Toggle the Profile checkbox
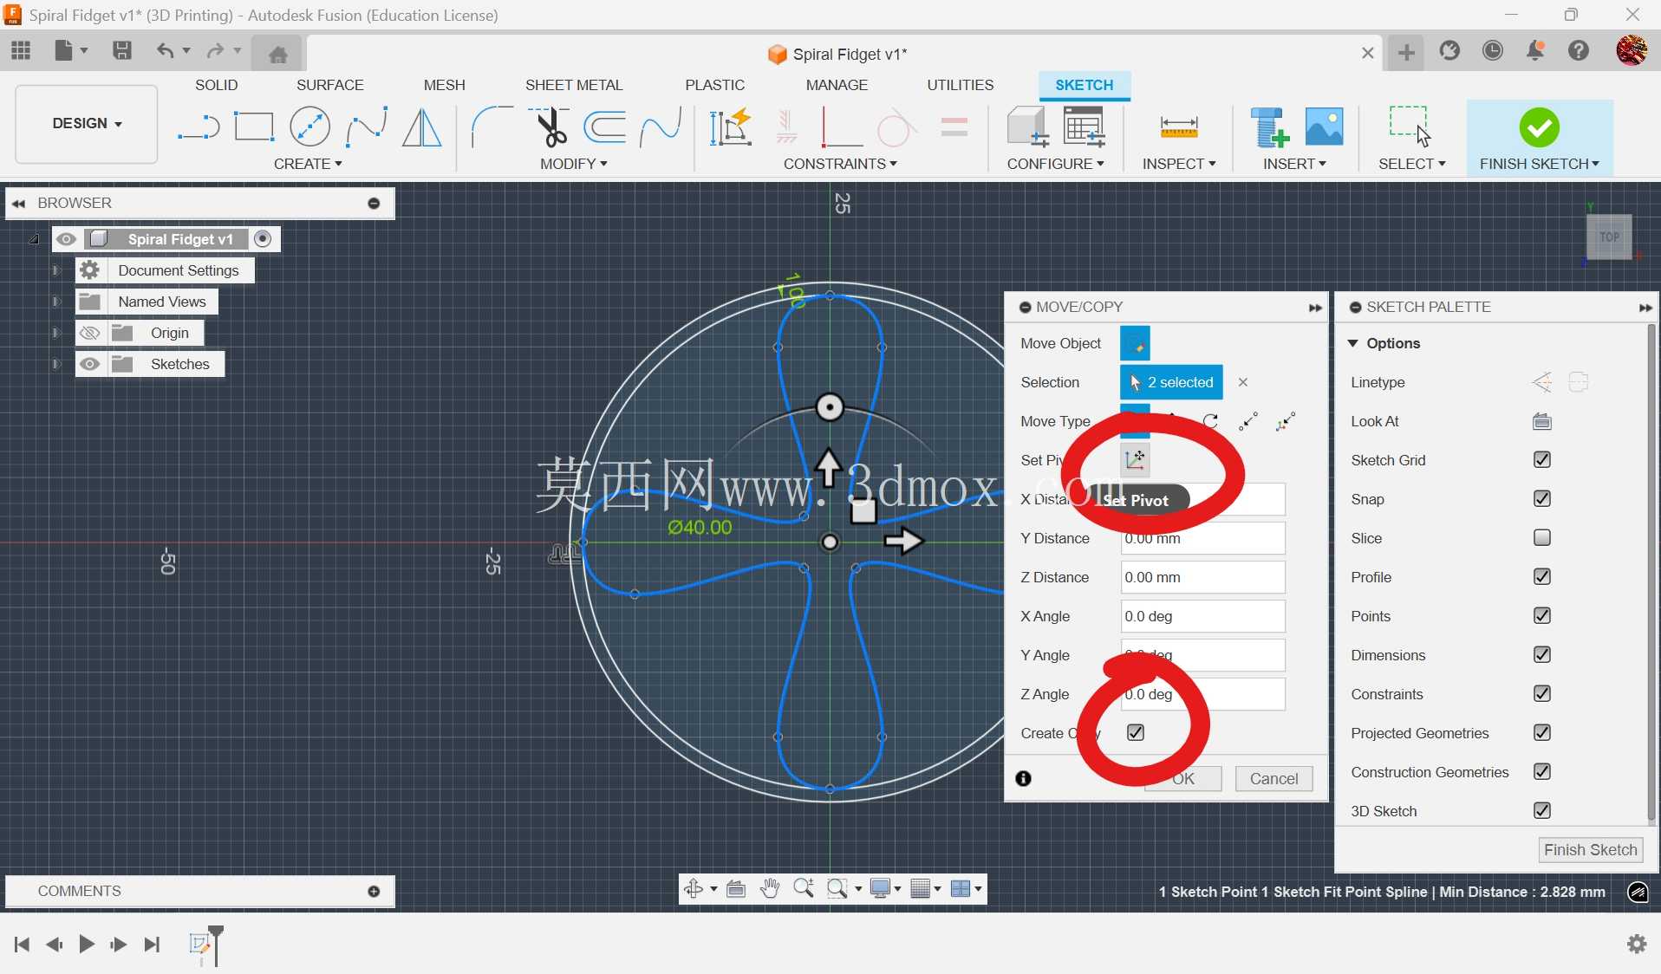 click(1541, 576)
